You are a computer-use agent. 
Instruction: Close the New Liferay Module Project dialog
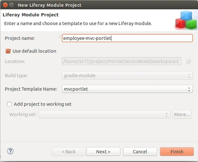pyautogui.click(x=5, y=5)
